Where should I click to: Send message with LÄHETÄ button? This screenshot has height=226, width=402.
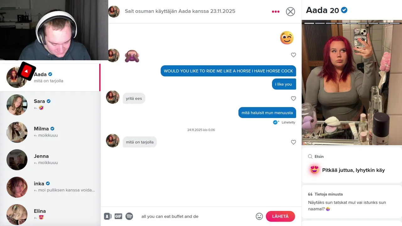tap(280, 216)
